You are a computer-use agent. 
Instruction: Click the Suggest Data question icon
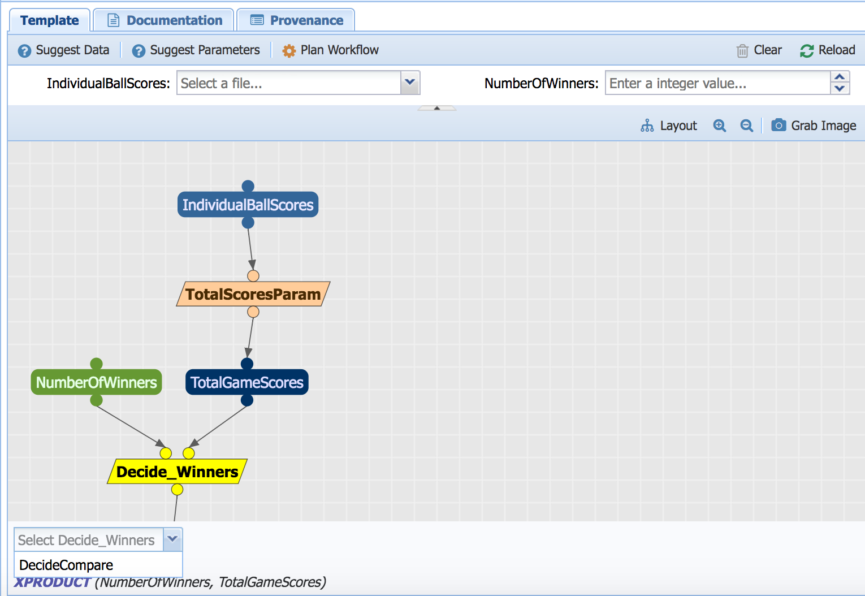(x=24, y=50)
